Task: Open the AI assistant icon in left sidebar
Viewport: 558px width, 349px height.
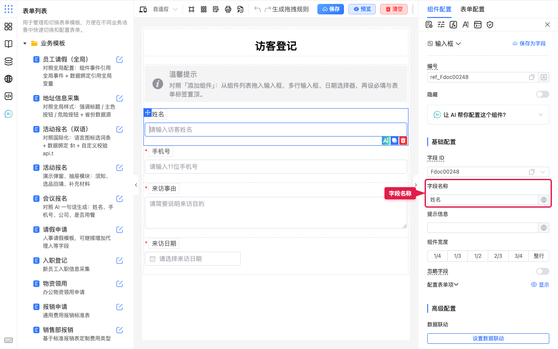Action: [x=8, y=114]
